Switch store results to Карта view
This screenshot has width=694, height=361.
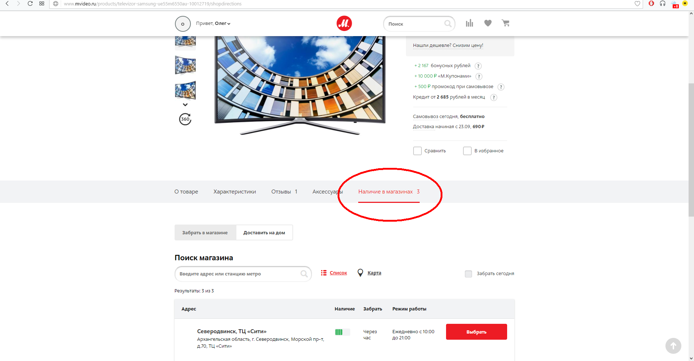pyautogui.click(x=369, y=273)
